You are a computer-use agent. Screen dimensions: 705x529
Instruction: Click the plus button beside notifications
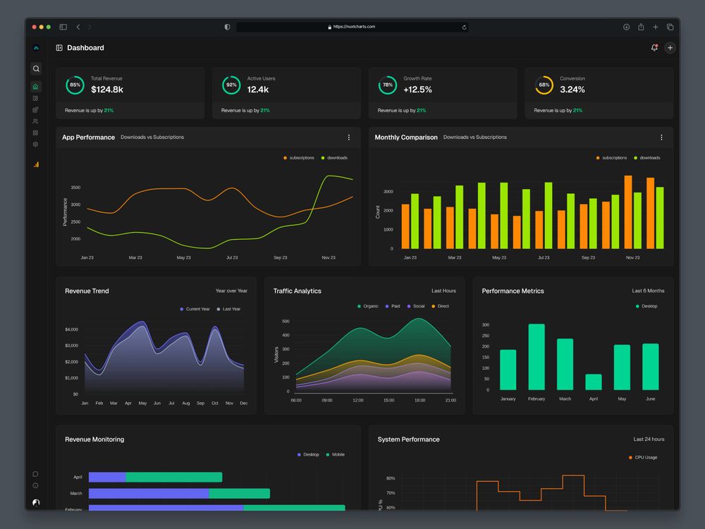click(670, 48)
